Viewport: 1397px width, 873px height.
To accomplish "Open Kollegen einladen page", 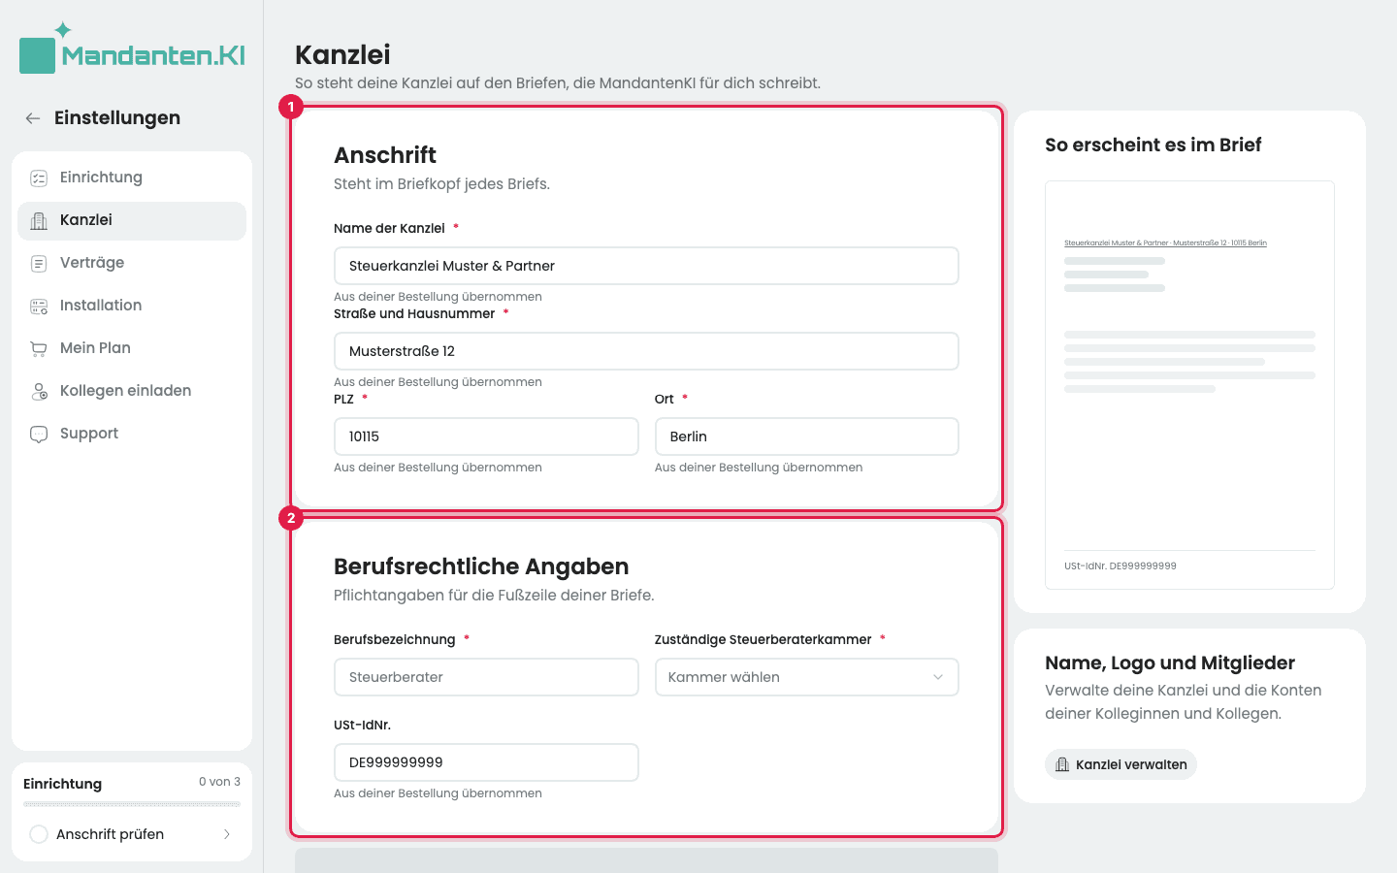I will pos(132,391).
